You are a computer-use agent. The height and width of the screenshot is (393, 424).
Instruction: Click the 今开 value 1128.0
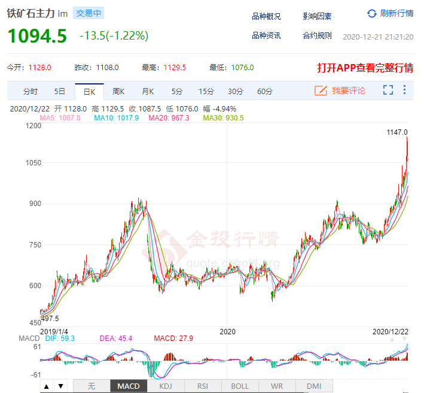pos(39,68)
